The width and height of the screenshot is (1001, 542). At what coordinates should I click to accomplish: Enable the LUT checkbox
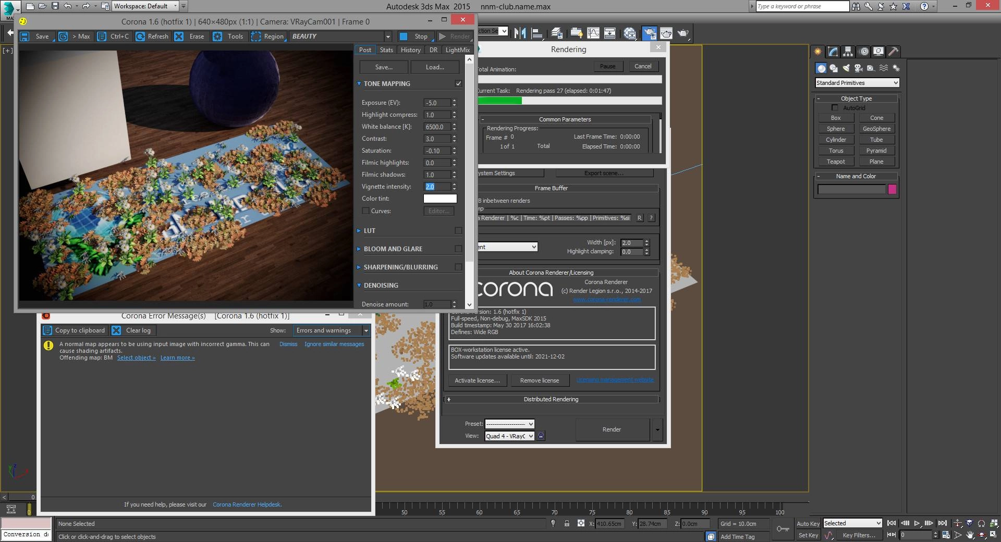[458, 230]
